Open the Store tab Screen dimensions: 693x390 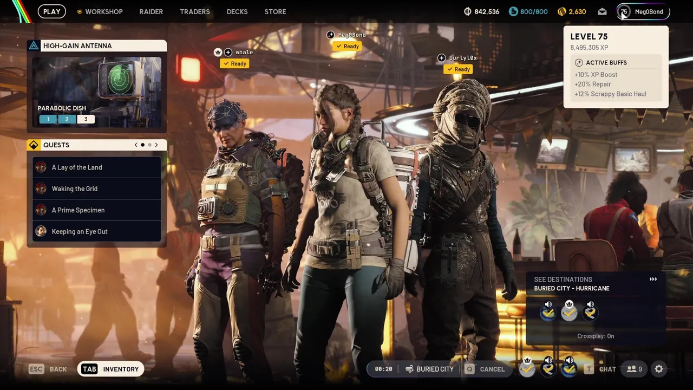(x=275, y=11)
